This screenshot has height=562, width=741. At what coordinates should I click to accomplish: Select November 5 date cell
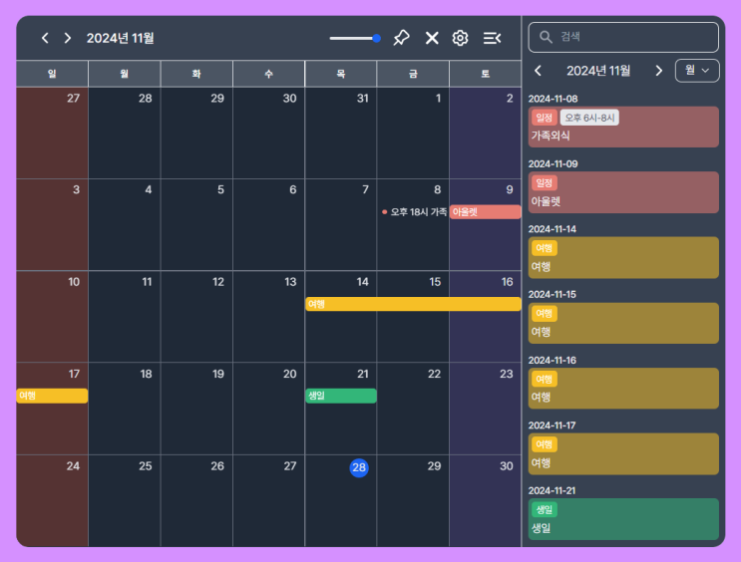196,225
